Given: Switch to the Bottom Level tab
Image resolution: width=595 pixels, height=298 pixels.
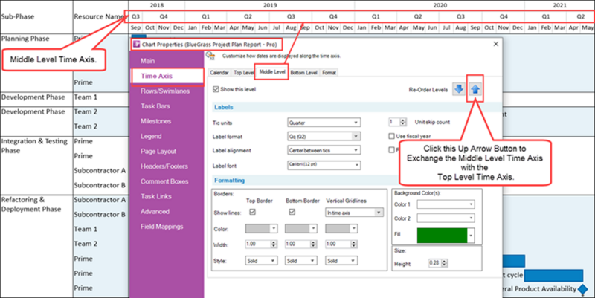Looking at the screenshot, I should pyautogui.click(x=303, y=72).
